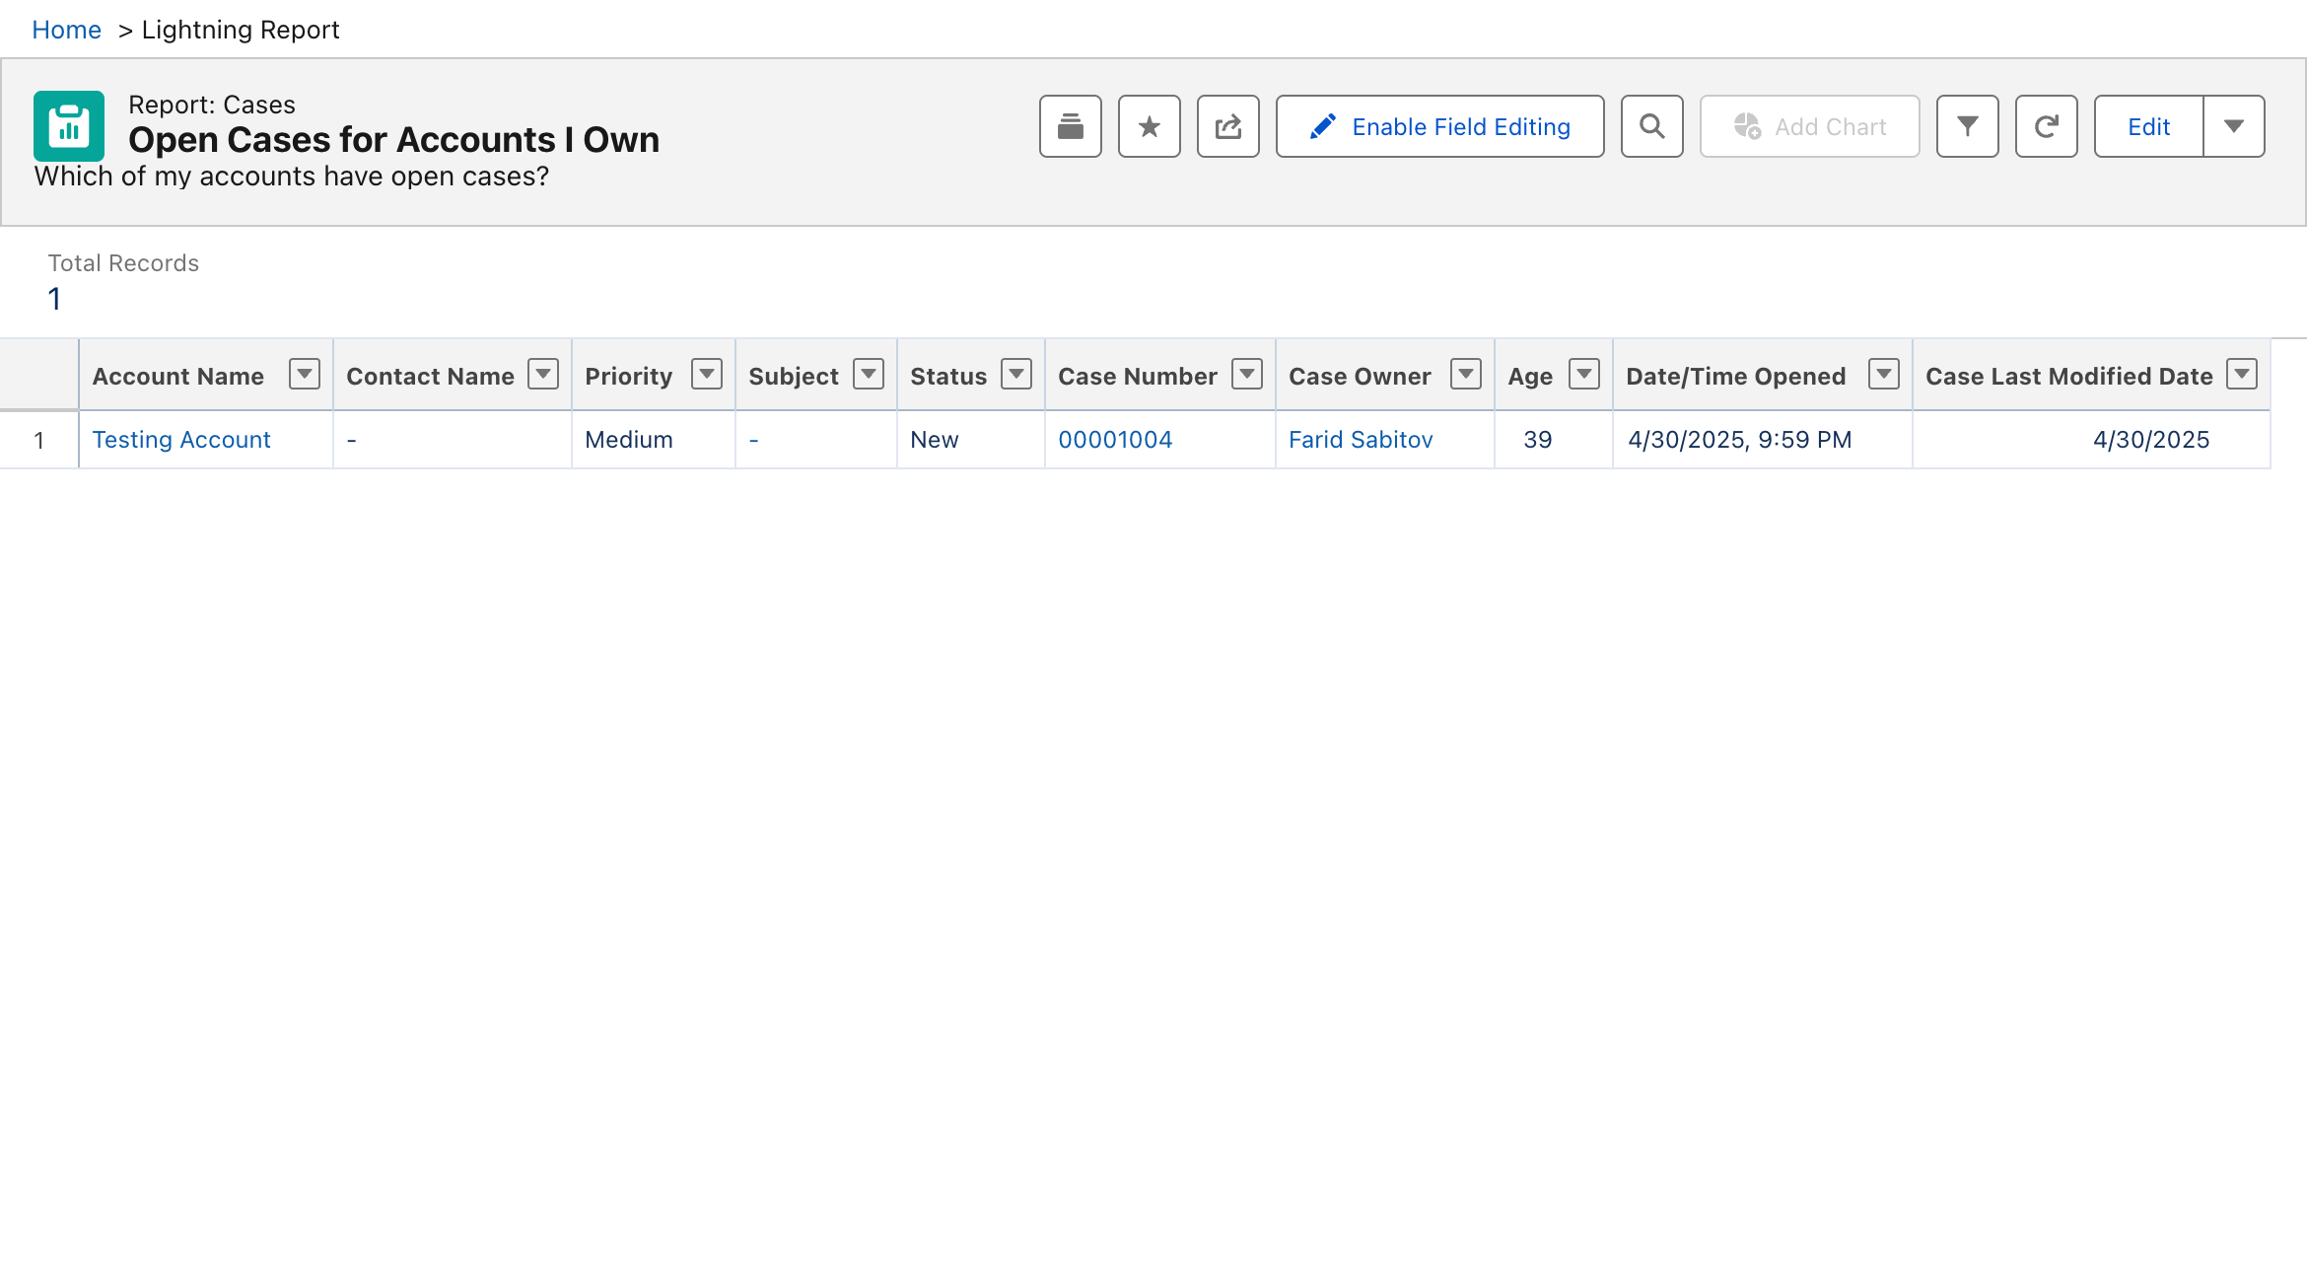Image resolution: width=2307 pixels, height=1278 pixels.
Task: Click the report title Open Cases for Accounts I Own
Action: click(x=394, y=140)
